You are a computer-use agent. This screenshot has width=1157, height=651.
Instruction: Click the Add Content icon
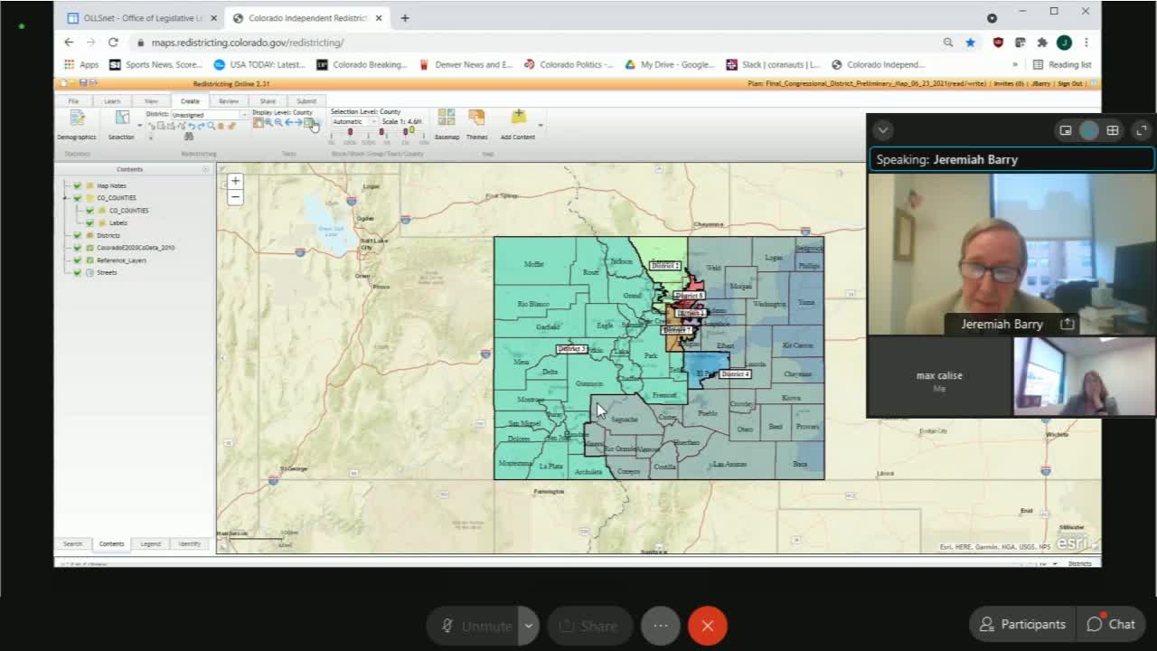[x=518, y=119]
